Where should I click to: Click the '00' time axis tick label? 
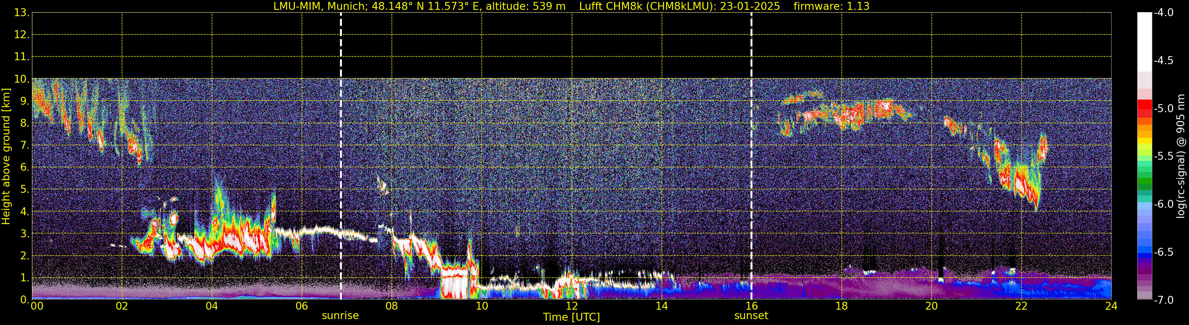pos(37,306)
